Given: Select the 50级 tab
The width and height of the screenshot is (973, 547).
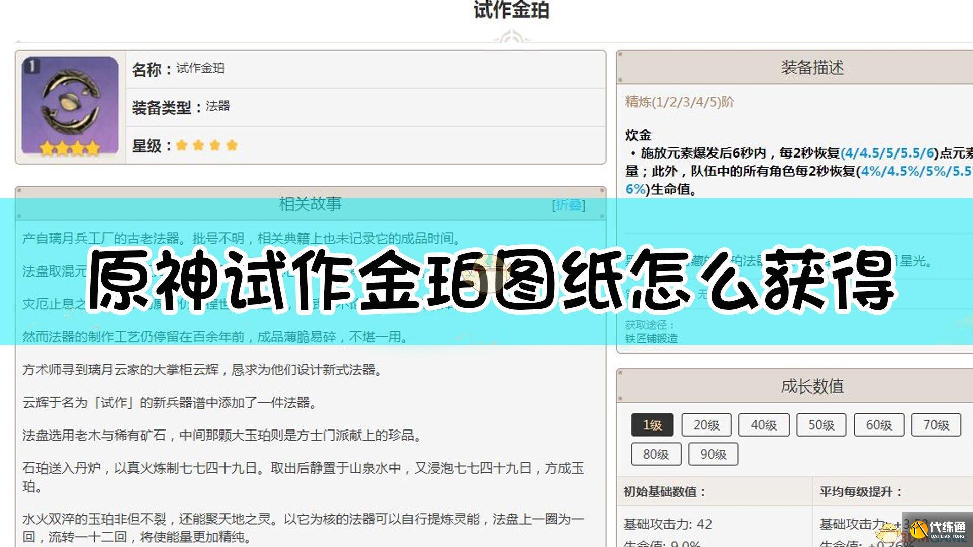Looking at the screenshot, I should coord(821,425).
